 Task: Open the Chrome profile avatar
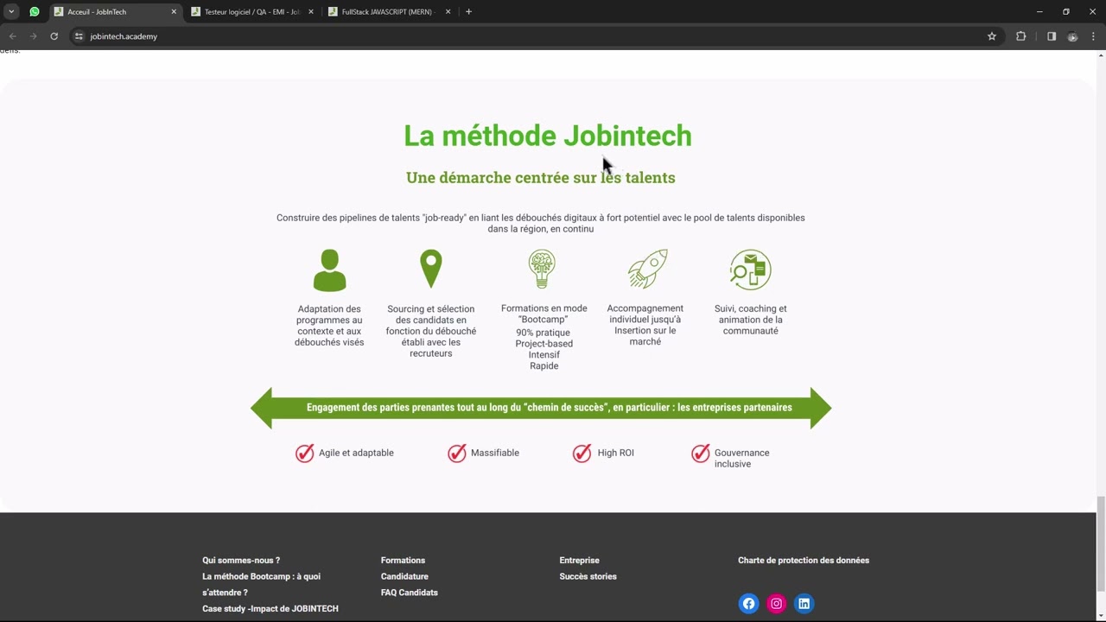click(1072, 36)
